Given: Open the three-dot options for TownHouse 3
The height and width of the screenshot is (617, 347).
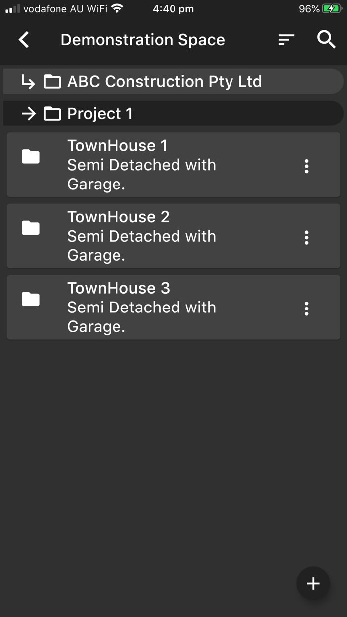Looking at the screenshot, I should click(306, 308).
